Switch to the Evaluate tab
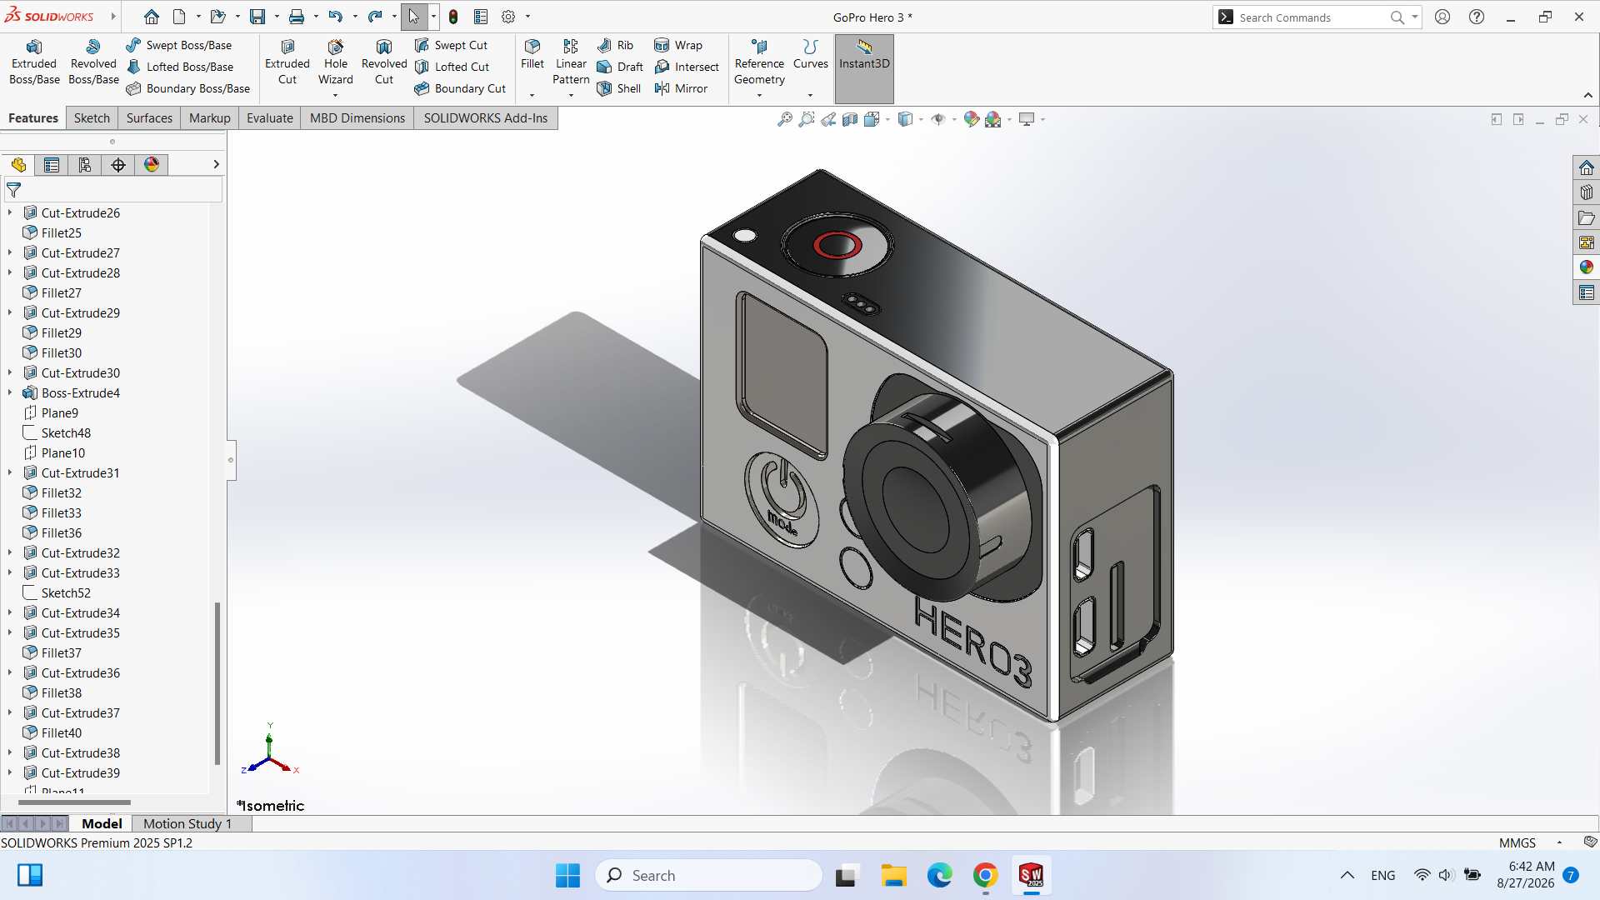 click(x=270, y=118)
